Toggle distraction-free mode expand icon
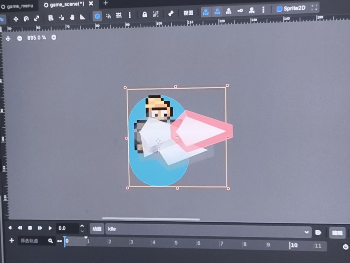The height and width of the screenshot is (263, 350). (x=314, y=7)
